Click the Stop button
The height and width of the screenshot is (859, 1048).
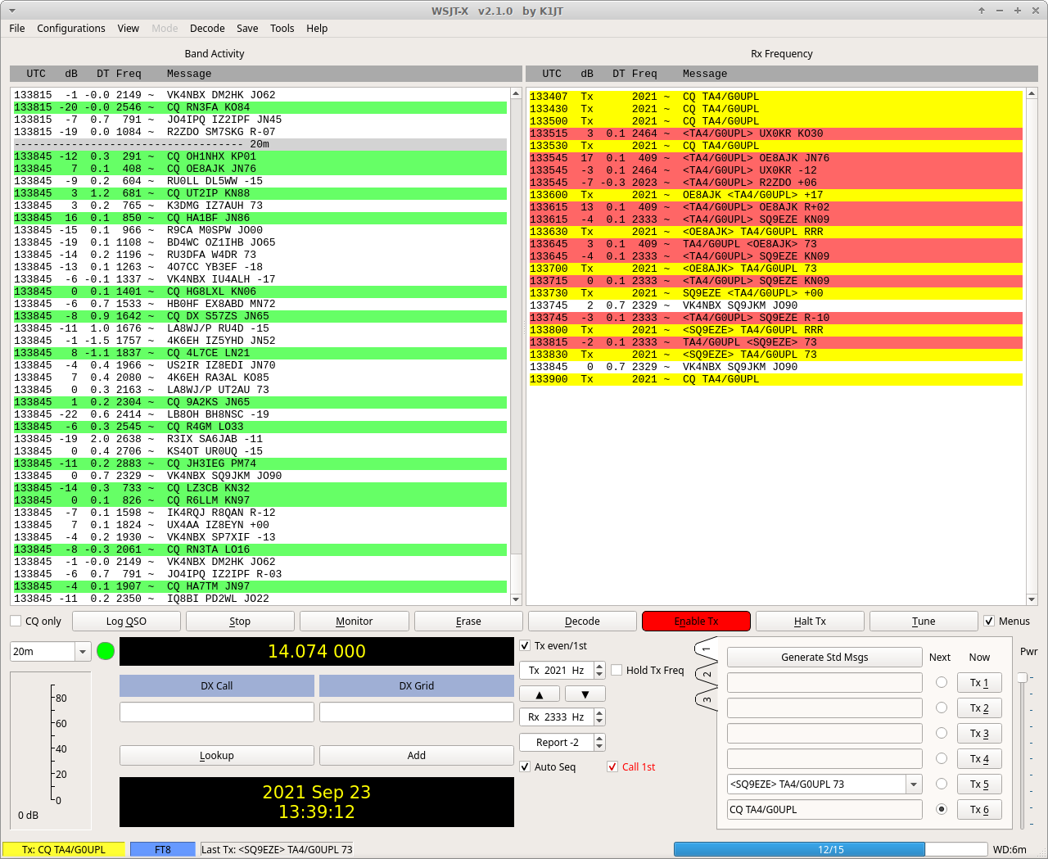(x=240, y=621)
